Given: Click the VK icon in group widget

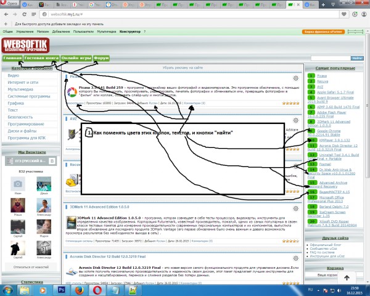Looking at the screenshot, I should click(52, 161).
